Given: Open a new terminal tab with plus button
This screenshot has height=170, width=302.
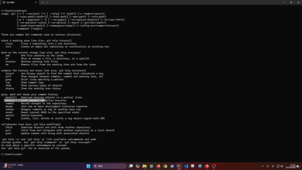Looking at the screenshot, I should [x=42, y=2].
